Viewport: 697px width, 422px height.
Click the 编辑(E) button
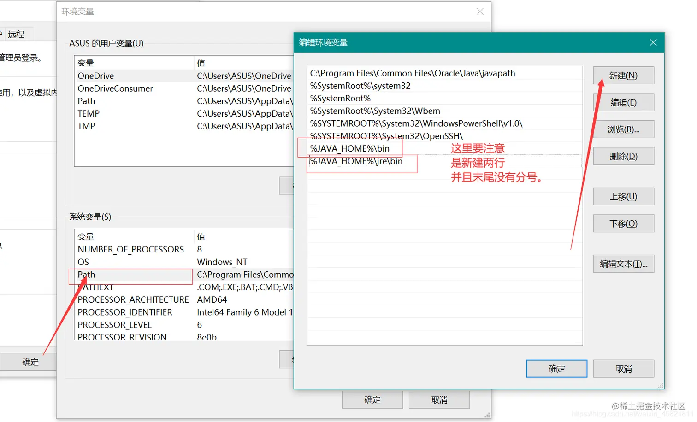click(x=623, y=102)
